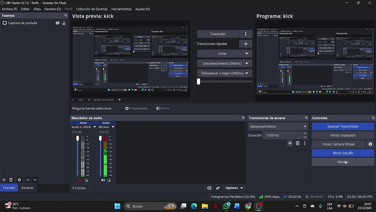Switch the audio mixer layout icon
Viewport: 376px width, 212px height.
[209, 188]
